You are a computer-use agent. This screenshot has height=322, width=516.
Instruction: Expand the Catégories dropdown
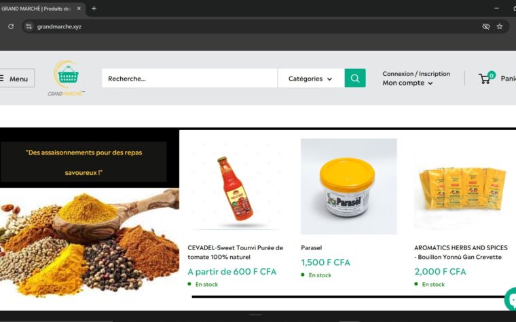pos(311,79)
